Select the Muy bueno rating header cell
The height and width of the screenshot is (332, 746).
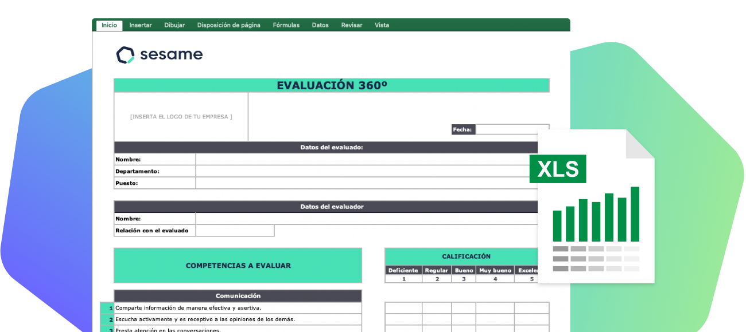click(x=495, y=270)
